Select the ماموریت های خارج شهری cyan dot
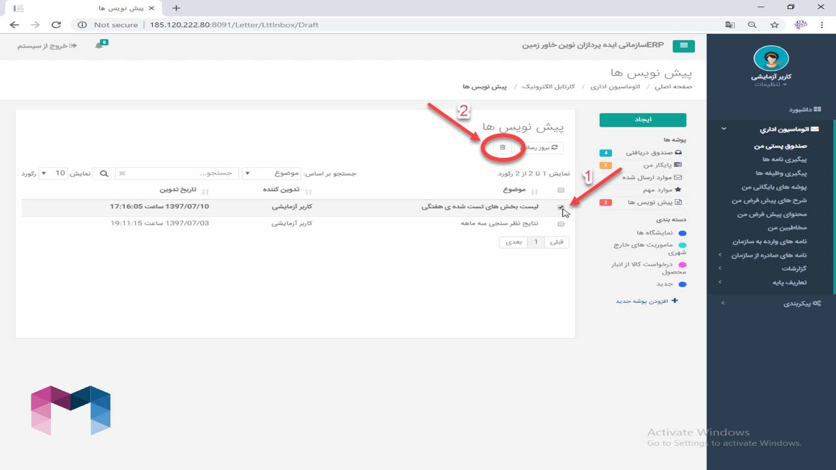Image resolution: width=836 pixels, height=470 pixels. coord(683,245)
